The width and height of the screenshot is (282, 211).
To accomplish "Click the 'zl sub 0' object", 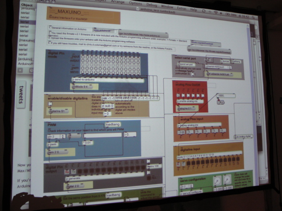I will [x=108, y=106].
